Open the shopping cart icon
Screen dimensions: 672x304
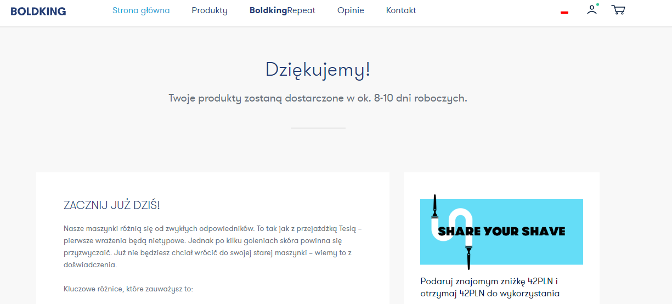[x=618, y=10]
